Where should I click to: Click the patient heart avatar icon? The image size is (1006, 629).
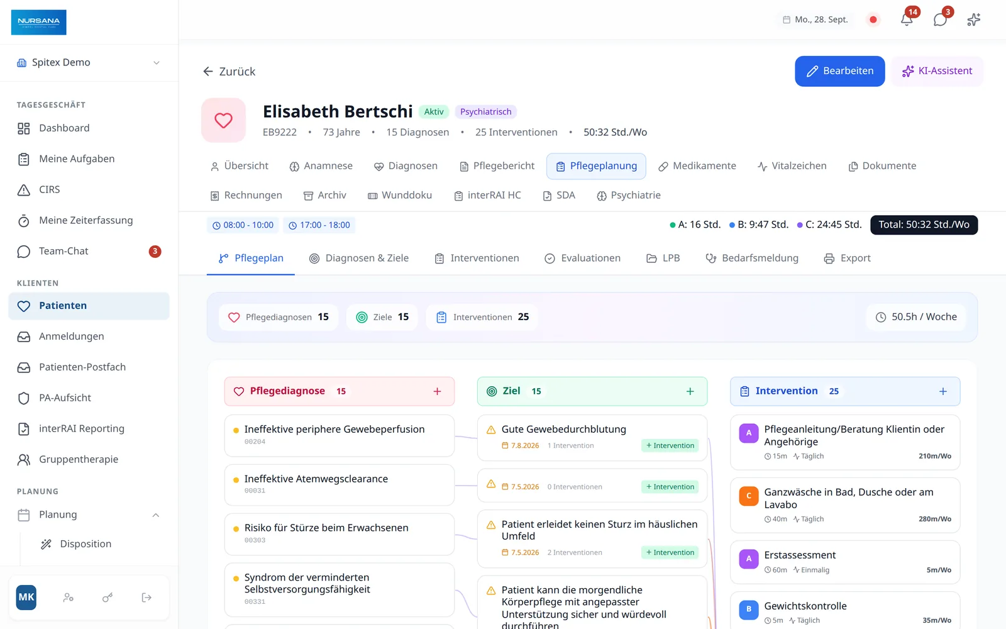(x=223, y=120)
